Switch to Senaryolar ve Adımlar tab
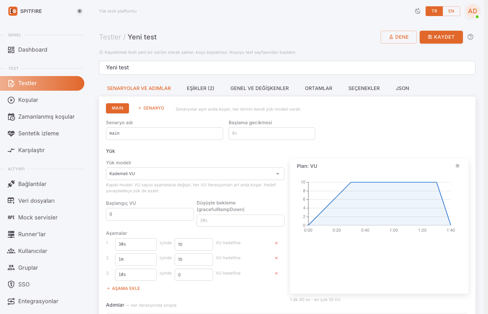Image resolution: width=488 pixels, height=314 pixels. 139,89
